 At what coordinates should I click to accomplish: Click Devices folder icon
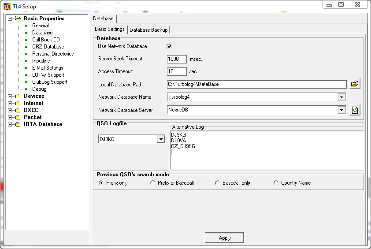pos(18,96)
